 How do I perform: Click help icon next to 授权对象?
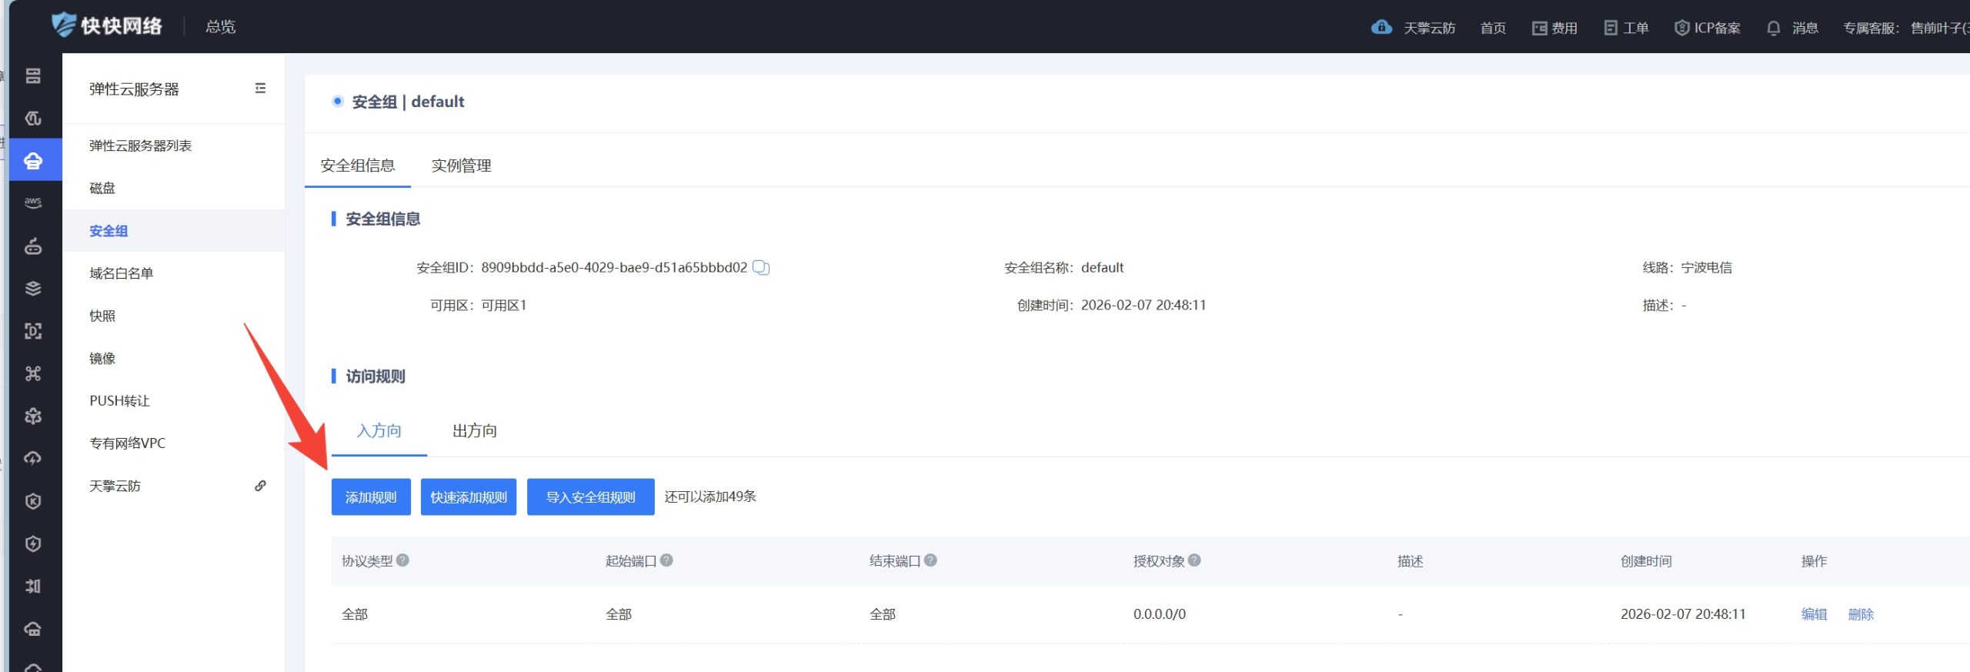tap(1194, 560)
